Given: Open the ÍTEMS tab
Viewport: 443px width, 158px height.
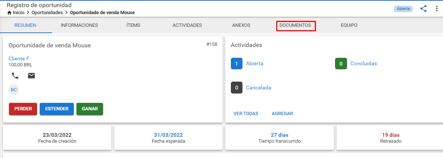Looking at the screenshot, I should pos(133,25).
